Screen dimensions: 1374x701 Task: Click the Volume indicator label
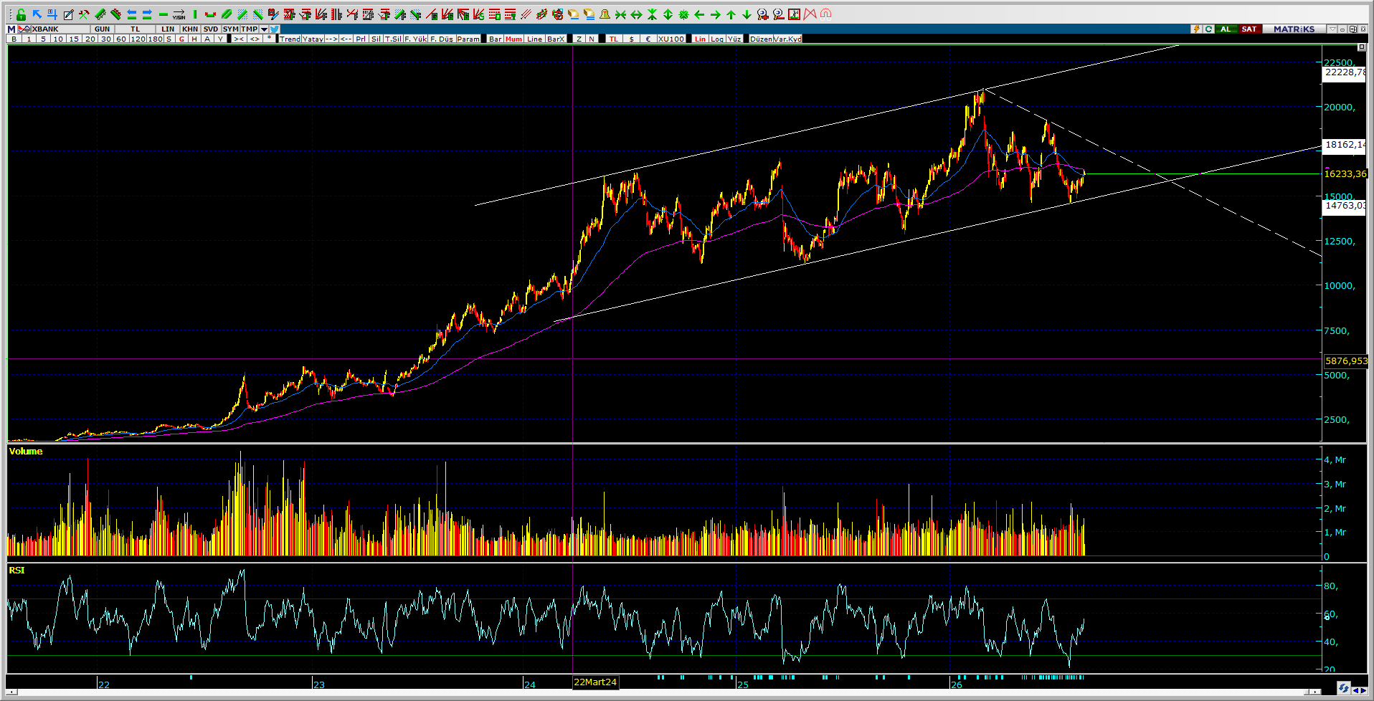[x=26, y=451]
